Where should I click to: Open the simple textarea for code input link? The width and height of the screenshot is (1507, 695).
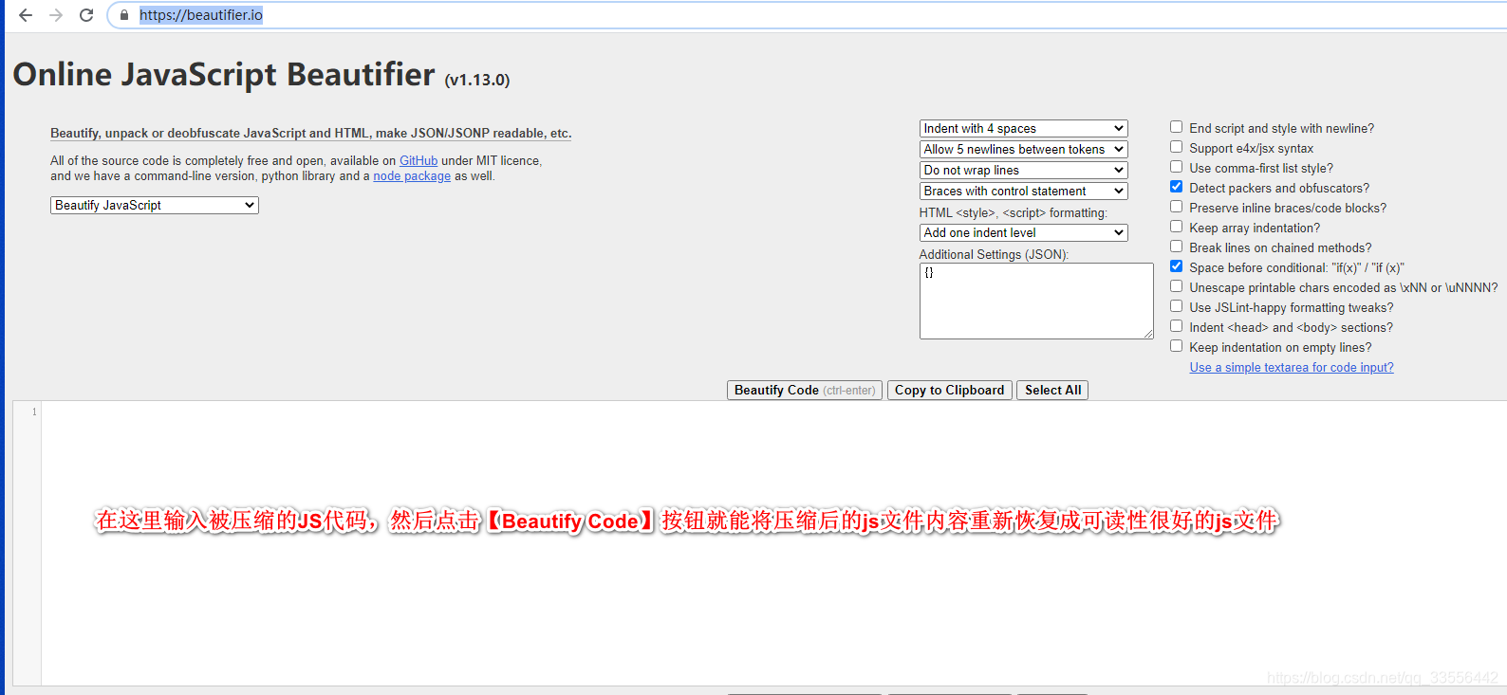click(x=1292, y=368)
